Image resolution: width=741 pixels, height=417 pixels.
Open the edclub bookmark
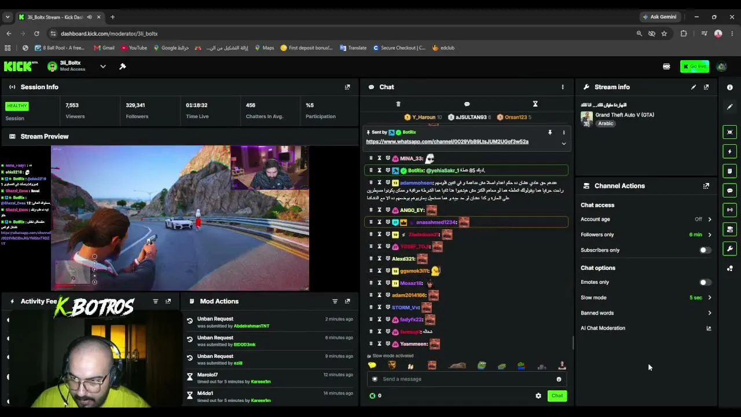443,48
